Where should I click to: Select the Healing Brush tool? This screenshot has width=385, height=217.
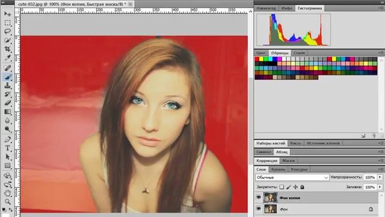coord(7,68)
